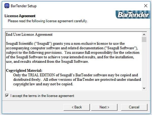152x115 pixels.
Task: Click the BarTender logo banner
Action: pyautogui.click(x=134, y=15)
